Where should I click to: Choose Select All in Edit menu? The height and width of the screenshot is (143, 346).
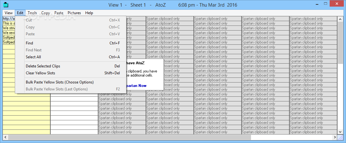pos(70,57)
